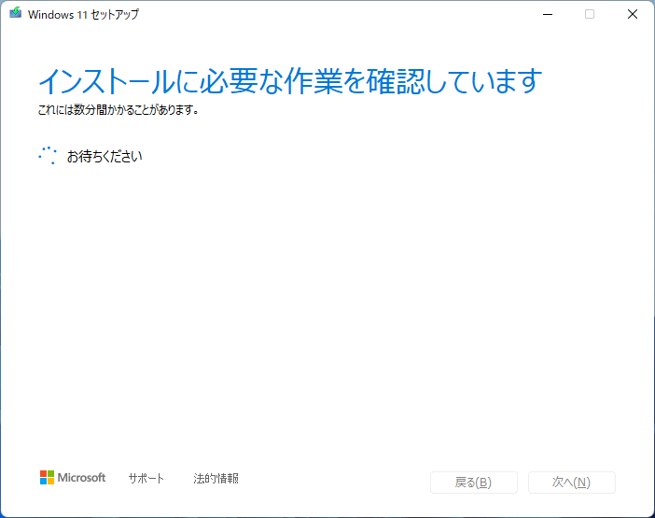
Task: Click the text これには数分間かかることがあります。
Action: click(118, 110)
